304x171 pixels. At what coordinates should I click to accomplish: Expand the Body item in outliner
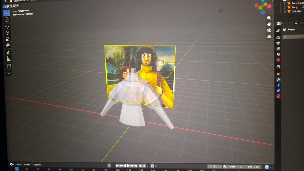tap(285, 7)
